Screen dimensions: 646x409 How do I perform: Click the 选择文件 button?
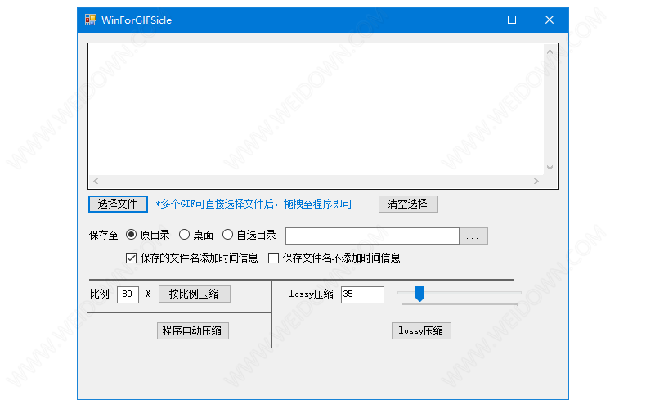pos(118,204)
